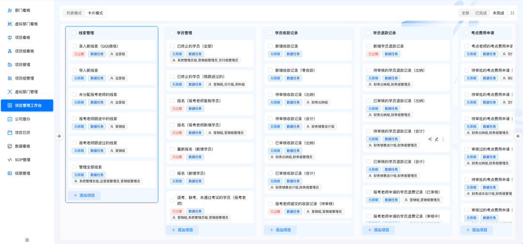Check the 学员退款记录 column checkbox
The width and height of the screenshot is (523, 244).
click(x=368, y=33)
